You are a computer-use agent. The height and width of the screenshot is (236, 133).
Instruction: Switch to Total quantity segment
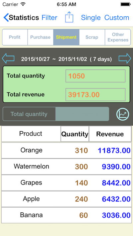tap(29, 114)
